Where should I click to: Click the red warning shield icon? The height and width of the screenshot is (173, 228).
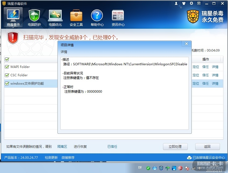click(x=13, y=38)
